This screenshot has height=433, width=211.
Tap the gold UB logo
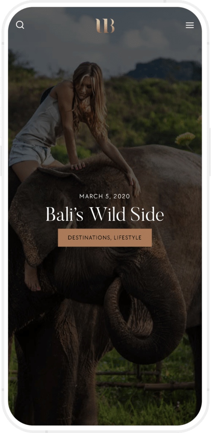(105, 26)
